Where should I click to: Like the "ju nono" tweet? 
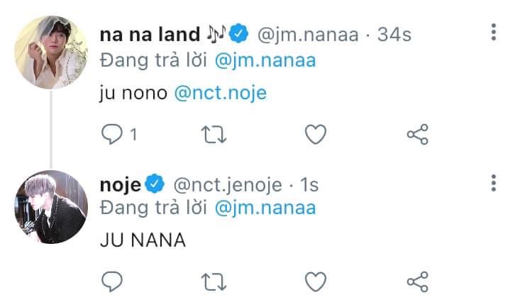tap(315, 134)
